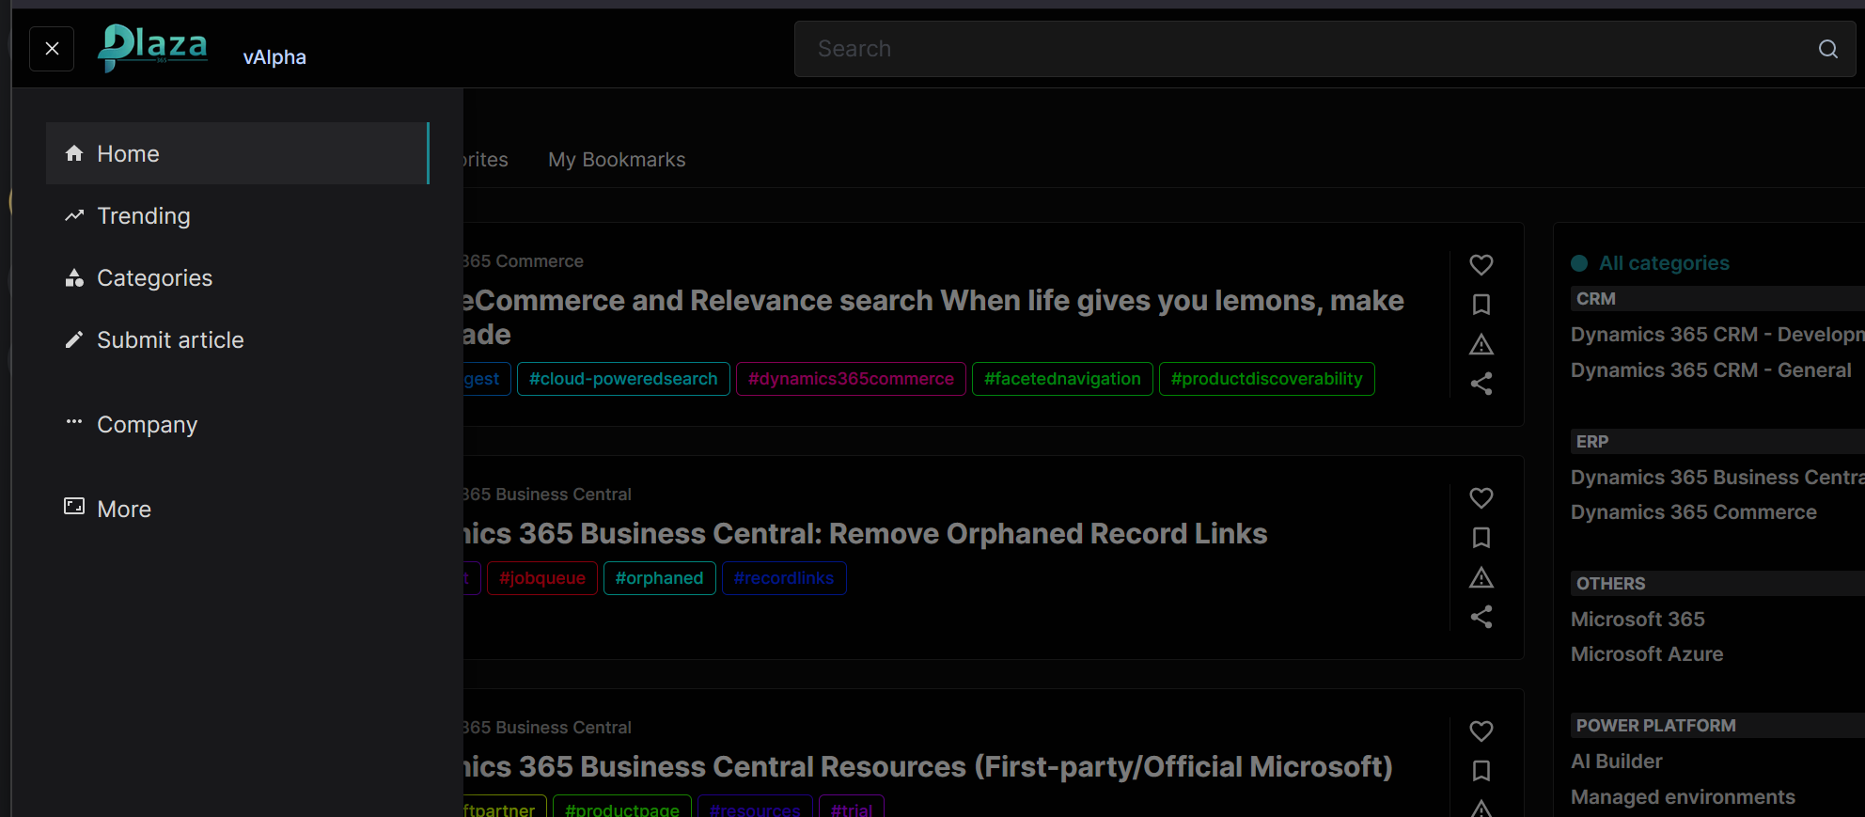Open eCommerce and Relevance search article title
This screenshot has height=817, width=1865.
pos(933,317)
